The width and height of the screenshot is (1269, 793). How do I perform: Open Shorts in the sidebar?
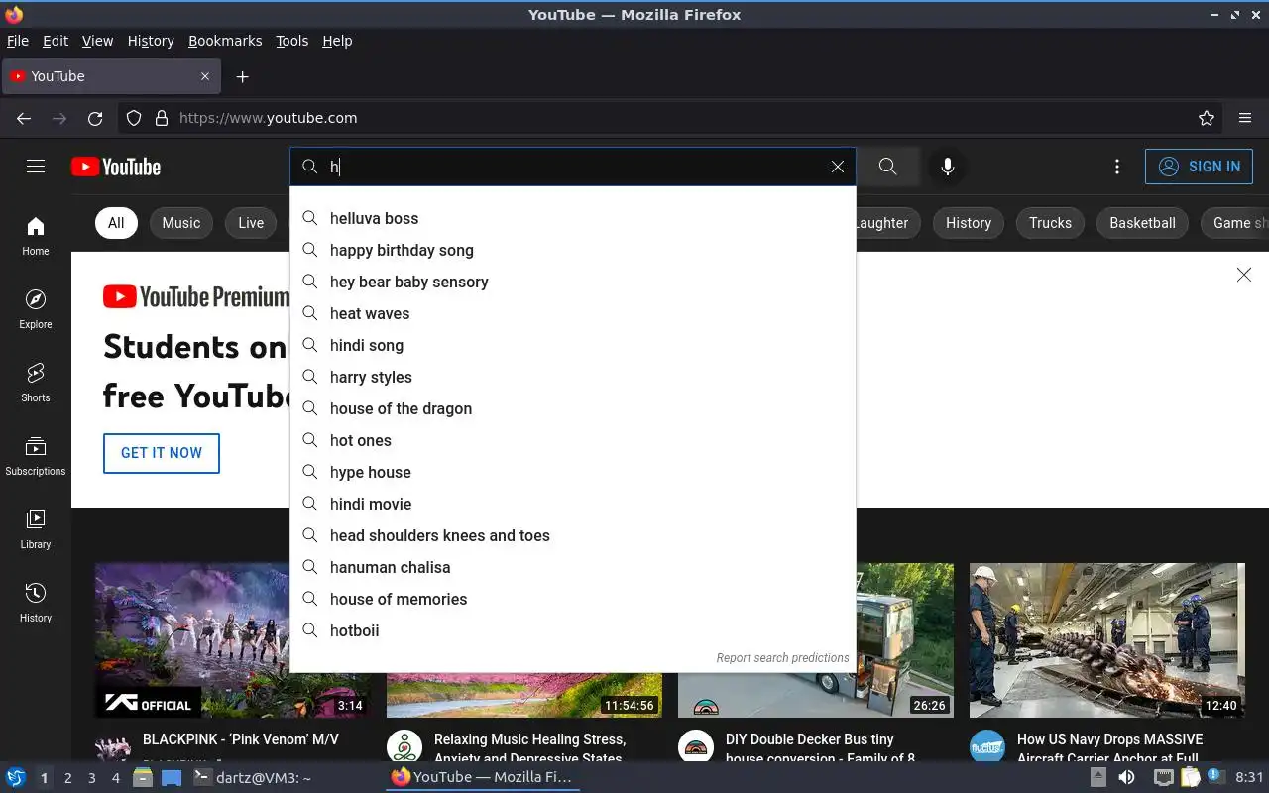coord(36,383)
